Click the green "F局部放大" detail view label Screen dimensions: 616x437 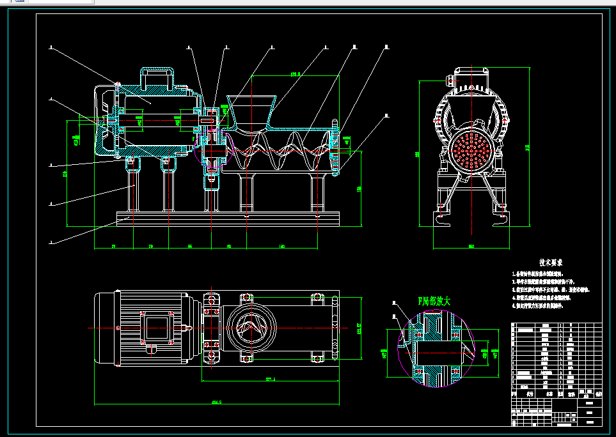click(434, 302)
